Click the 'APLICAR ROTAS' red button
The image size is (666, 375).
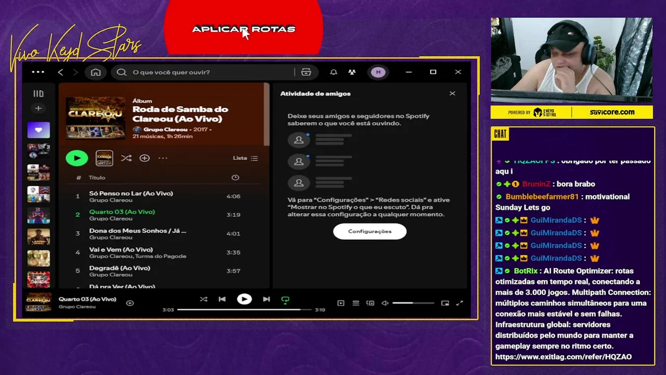point(244,27)
